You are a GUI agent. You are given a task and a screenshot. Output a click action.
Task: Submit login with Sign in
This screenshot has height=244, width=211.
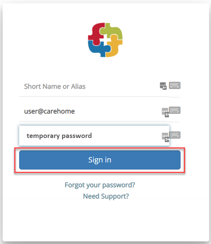click(100, 160)
